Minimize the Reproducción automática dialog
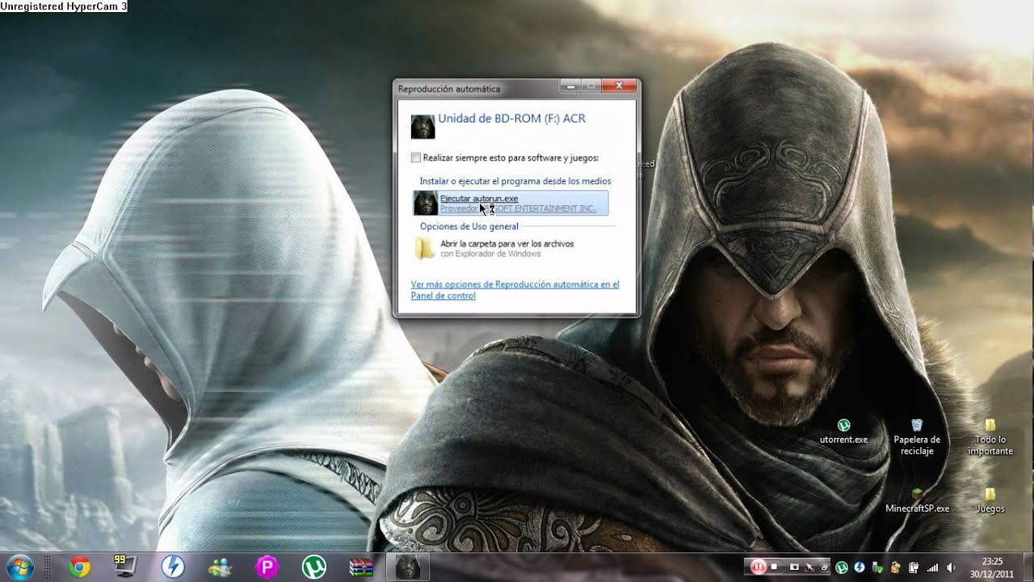 pos(570,85)
